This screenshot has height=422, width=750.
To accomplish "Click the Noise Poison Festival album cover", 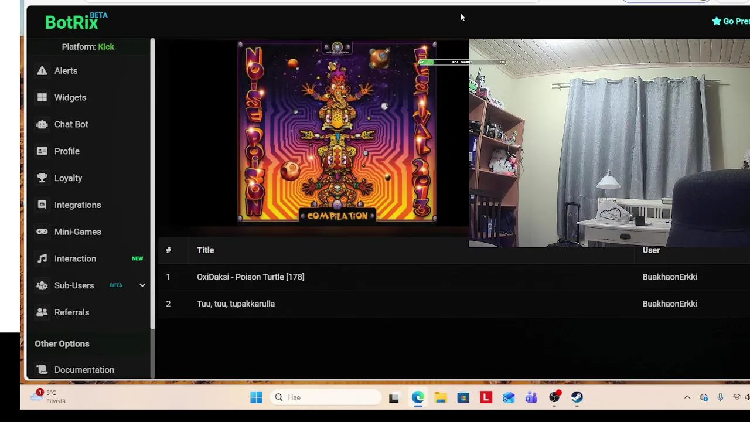I will click(x=337, y=132).
